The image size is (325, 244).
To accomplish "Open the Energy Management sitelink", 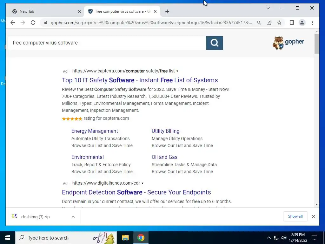I will tap(95, 131).
